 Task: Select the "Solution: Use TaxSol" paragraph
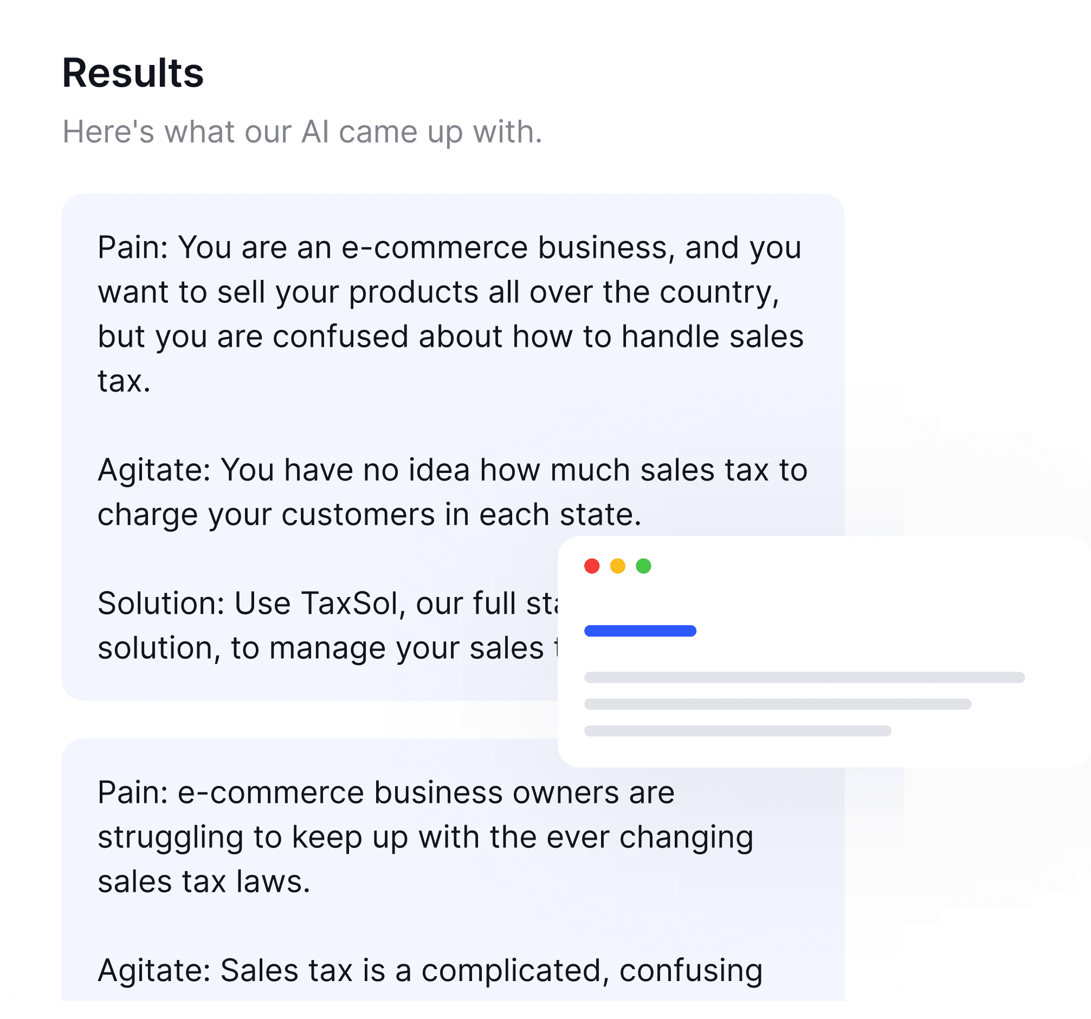(328, 626)
